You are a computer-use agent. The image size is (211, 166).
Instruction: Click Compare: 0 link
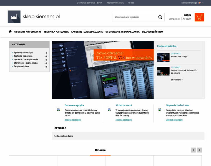[174, 19]
